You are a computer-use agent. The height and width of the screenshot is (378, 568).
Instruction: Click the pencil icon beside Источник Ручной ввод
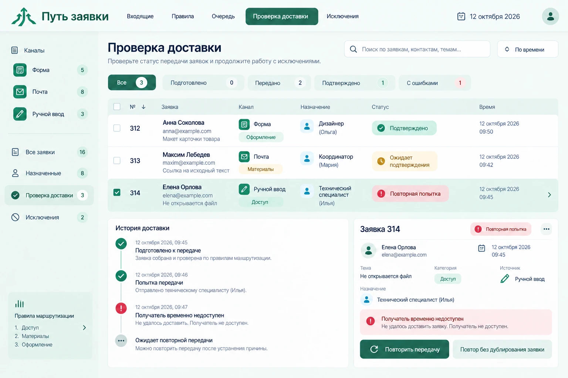[505, 279]
